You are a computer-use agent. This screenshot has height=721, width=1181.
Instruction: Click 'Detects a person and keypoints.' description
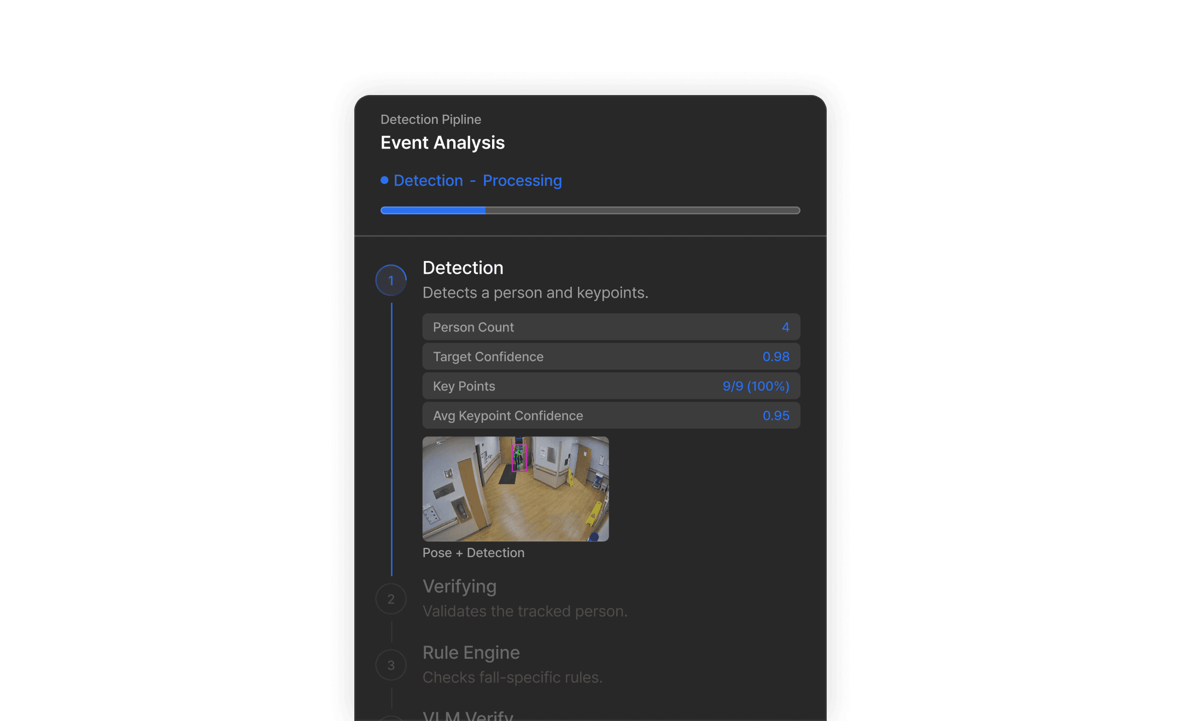pyautogui.click(x=536, y=293)
